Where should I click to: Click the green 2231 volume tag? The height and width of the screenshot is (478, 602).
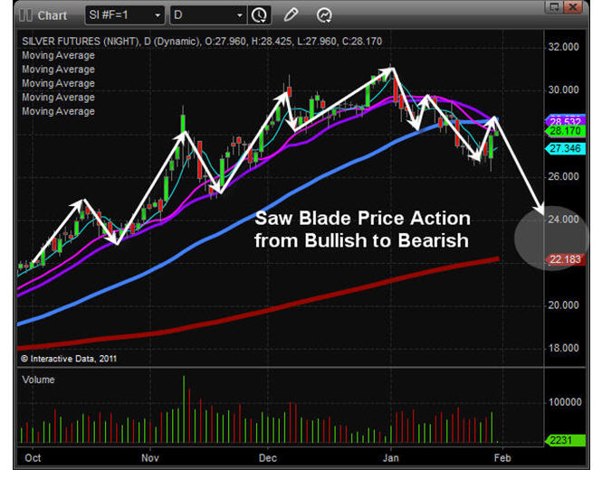click(x=562, y=440)
